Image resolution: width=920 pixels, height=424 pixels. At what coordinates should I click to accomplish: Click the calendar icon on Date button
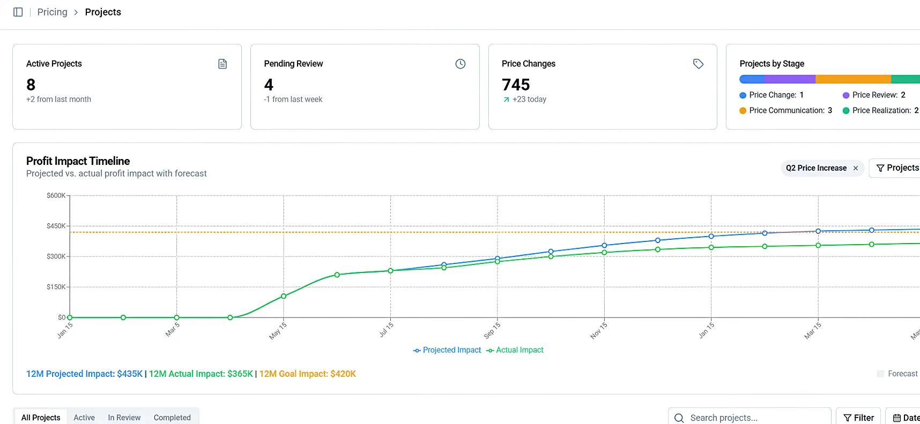click(896, 418)
